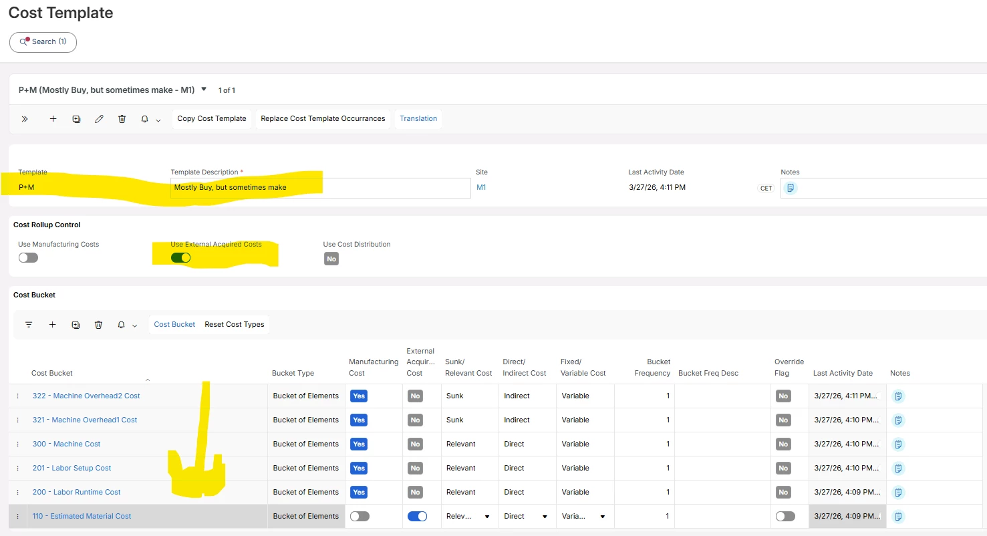Image resolution: width=987 pixels, height=536 pixels.
Task: Duplicate the current cost template record
Action: coord(76,119)
